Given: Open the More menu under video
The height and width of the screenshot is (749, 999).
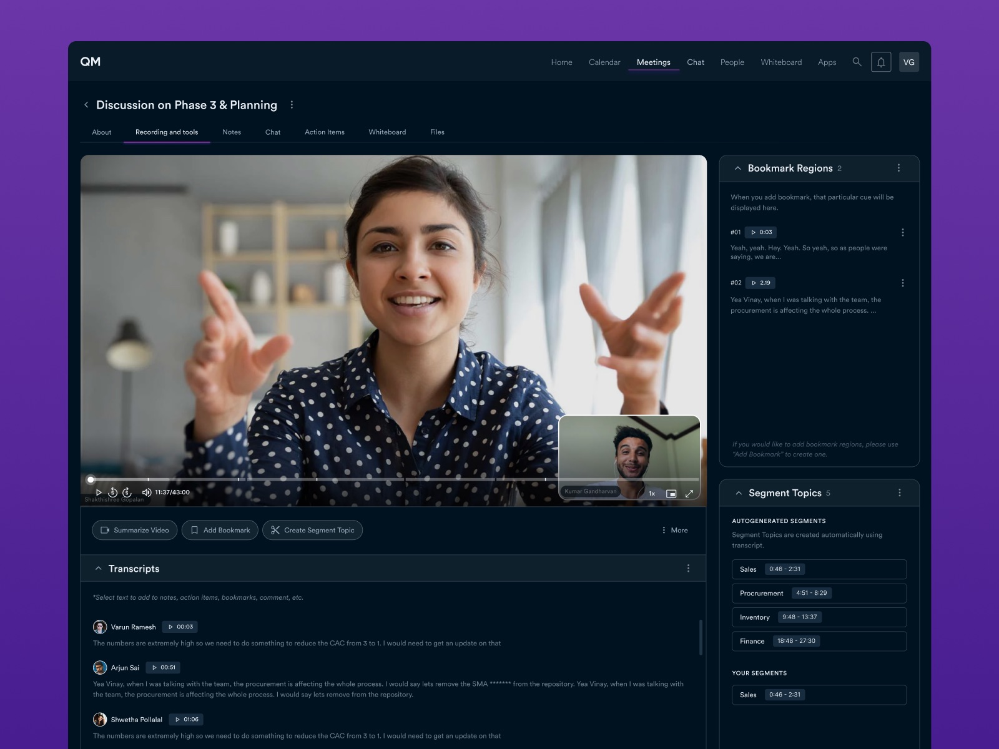Looking at the screenshot, I should (x=675, y=530).
